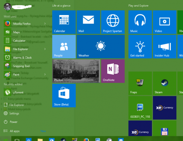This screenshot has width=183, height=141.
Task: Open File Explorer shortcut above Settings
Action: click(x=14, y=105)
